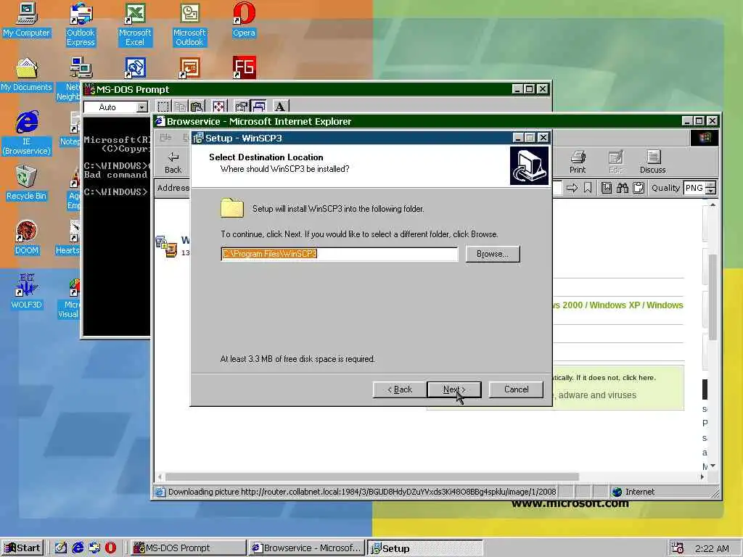Click the 'click here' download link text
743x557 pixels.
coord(639,377)
